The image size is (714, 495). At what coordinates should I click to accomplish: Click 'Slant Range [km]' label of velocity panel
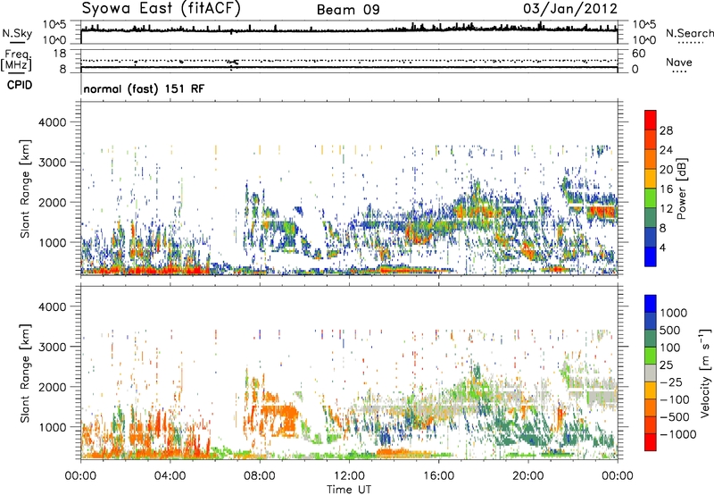click(x=25, y=373)
